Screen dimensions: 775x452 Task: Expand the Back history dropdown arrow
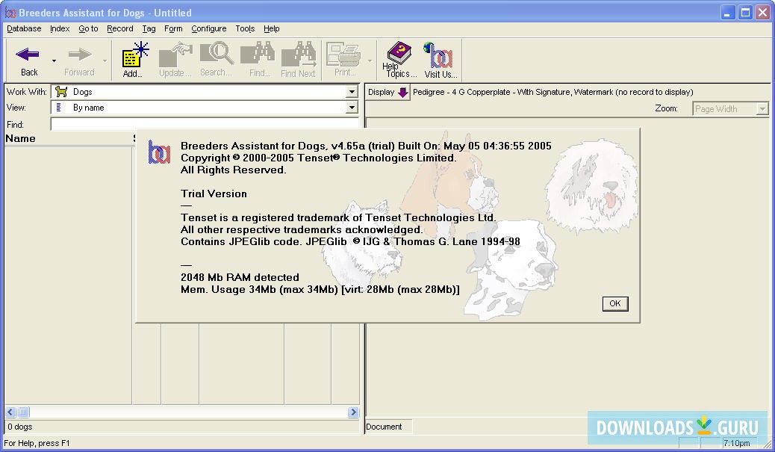click(54, 61)
